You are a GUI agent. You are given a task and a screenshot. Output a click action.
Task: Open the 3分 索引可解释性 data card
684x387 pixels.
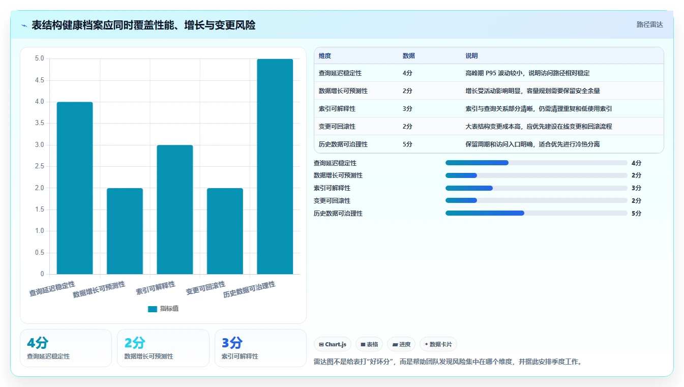260,348
